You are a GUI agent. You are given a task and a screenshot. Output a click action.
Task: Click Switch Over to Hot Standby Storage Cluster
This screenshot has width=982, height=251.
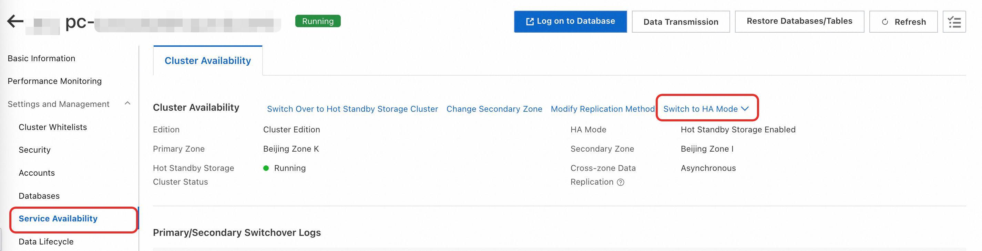[352, 109]
